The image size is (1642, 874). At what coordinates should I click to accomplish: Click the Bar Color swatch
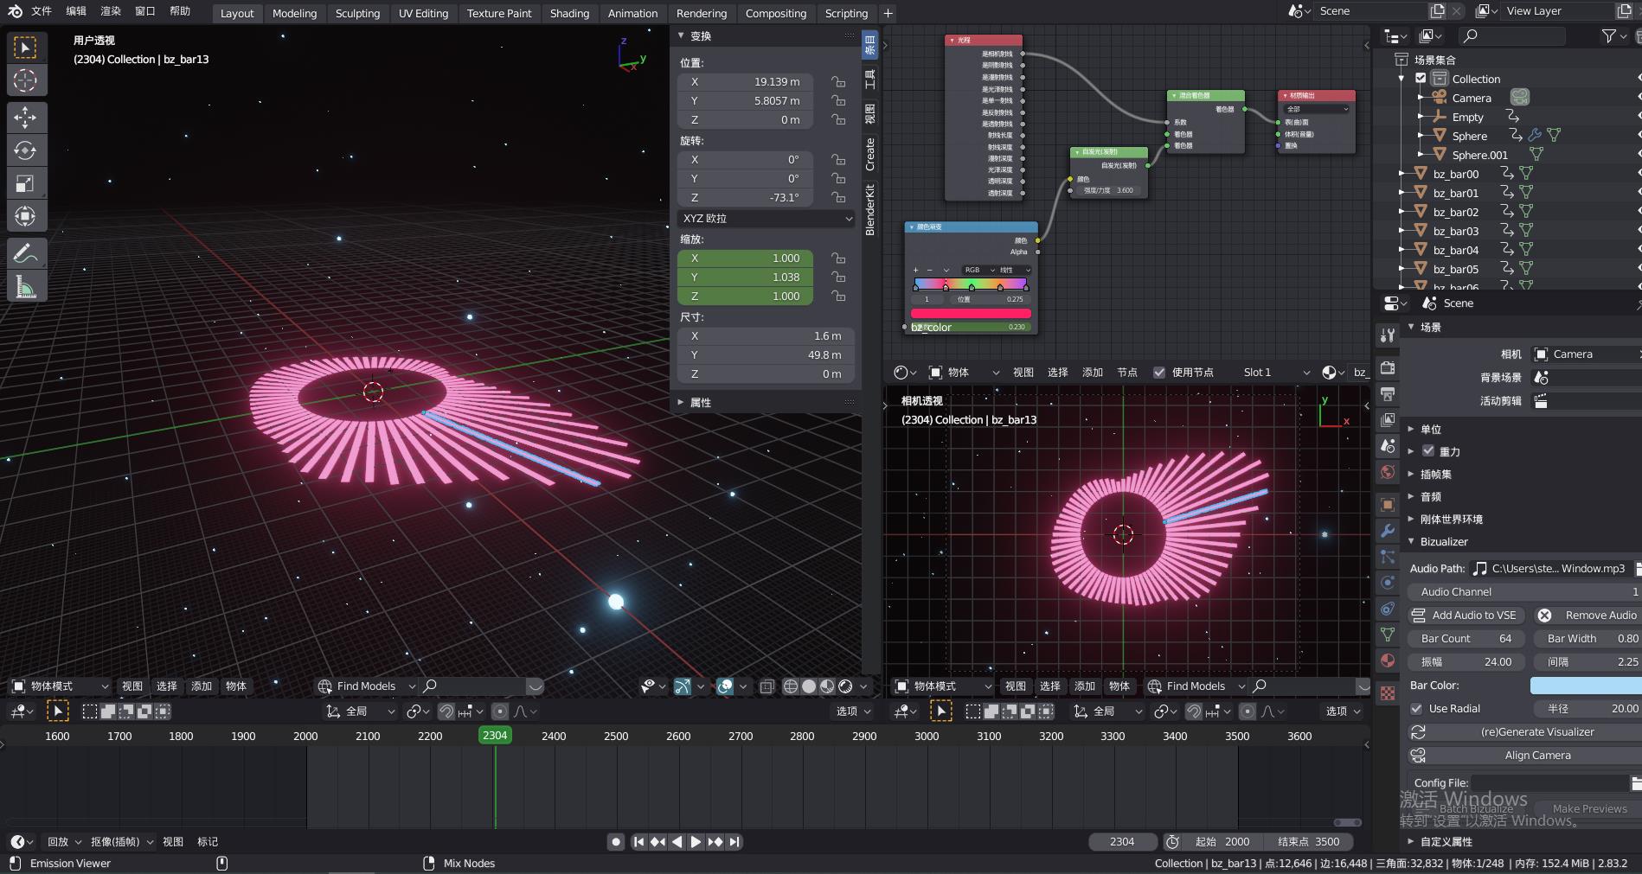point(1586,685)
